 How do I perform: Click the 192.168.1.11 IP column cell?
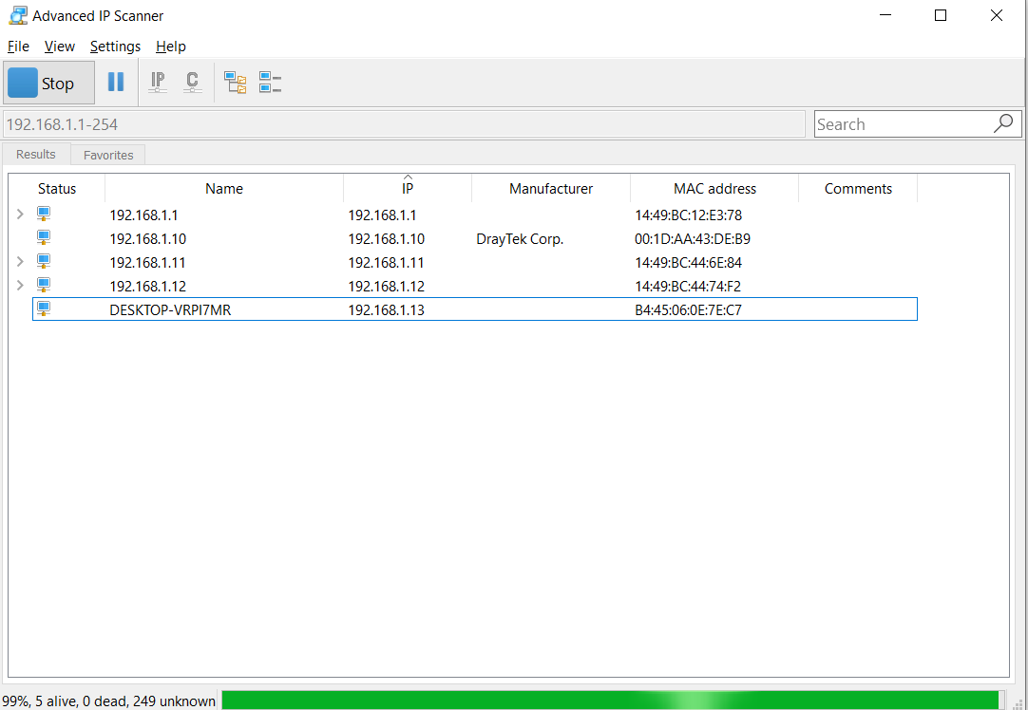[x=386, y=263]
